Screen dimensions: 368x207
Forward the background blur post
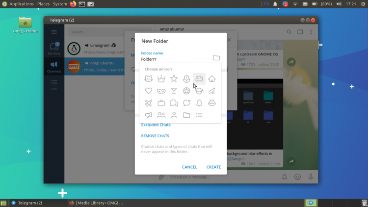pos(291,161)
